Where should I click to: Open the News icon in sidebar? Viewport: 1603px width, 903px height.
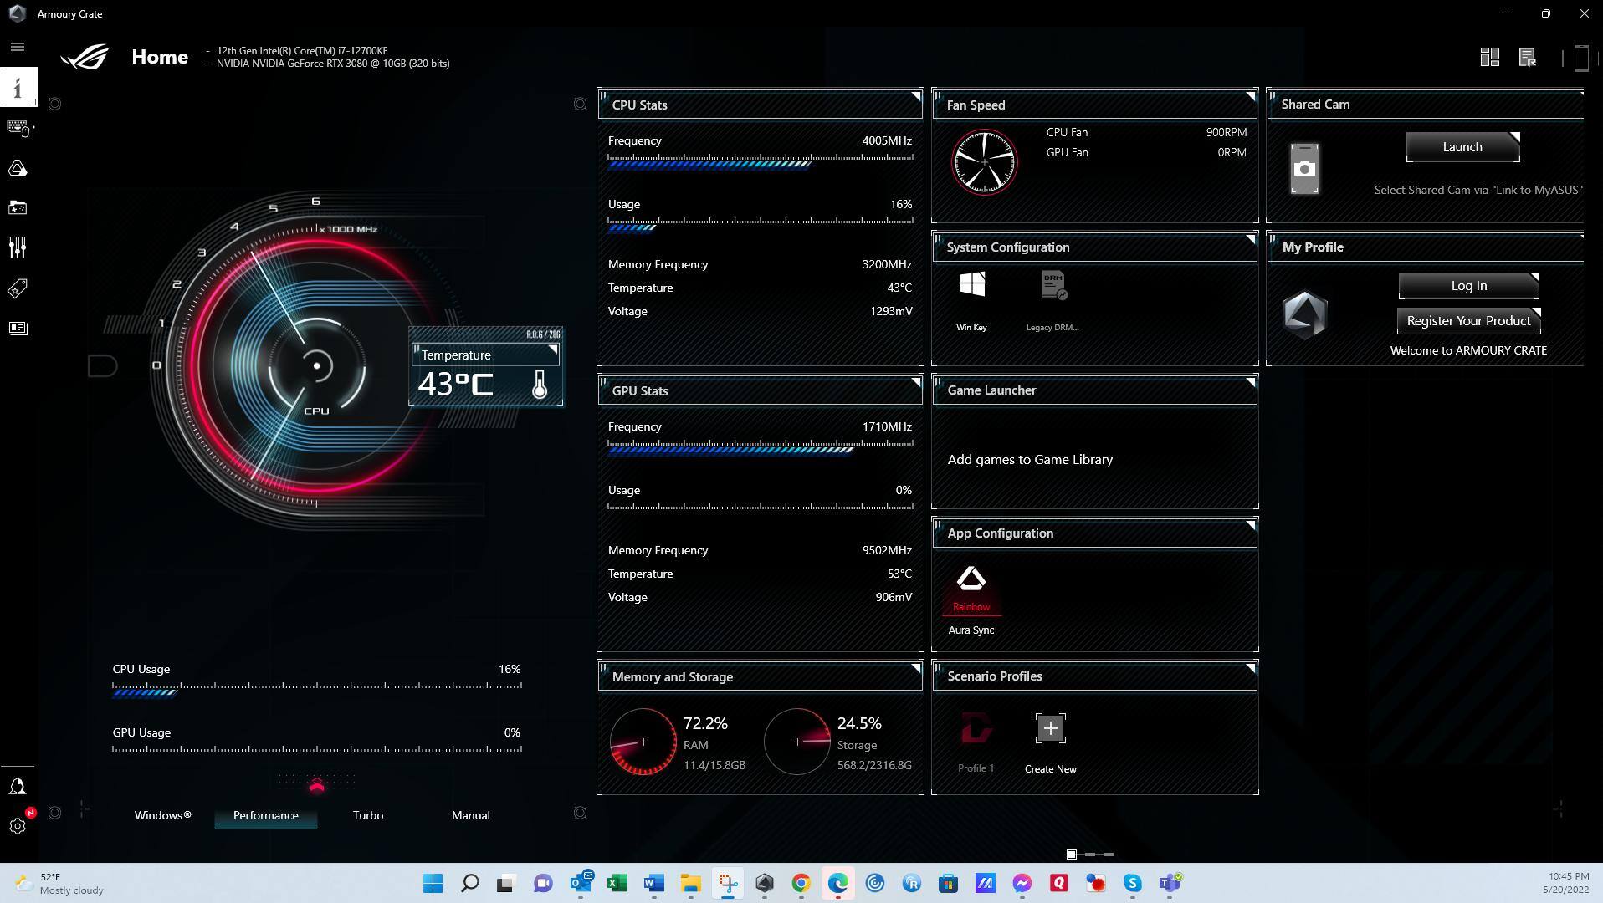coord(18,329)
